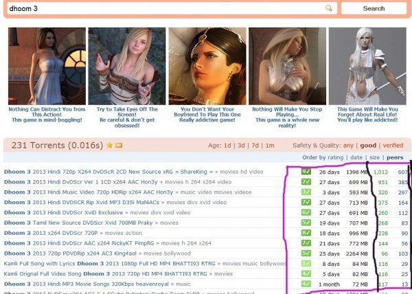Filter torrents by age 3d
412x294 pixels.
241,146
